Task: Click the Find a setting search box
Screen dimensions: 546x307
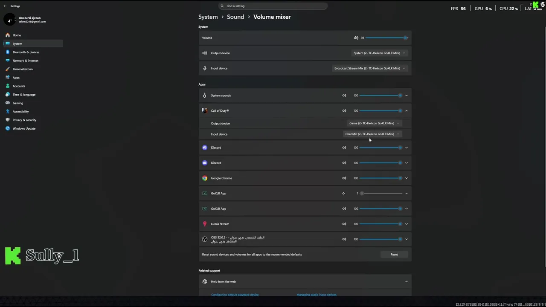Action: click(x=273, y=6)
